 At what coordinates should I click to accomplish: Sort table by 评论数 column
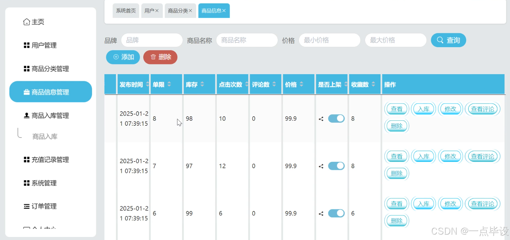(x=274, y=85)
